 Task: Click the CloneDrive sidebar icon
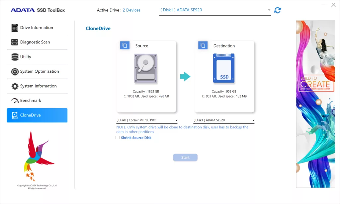tap(15, 115)
